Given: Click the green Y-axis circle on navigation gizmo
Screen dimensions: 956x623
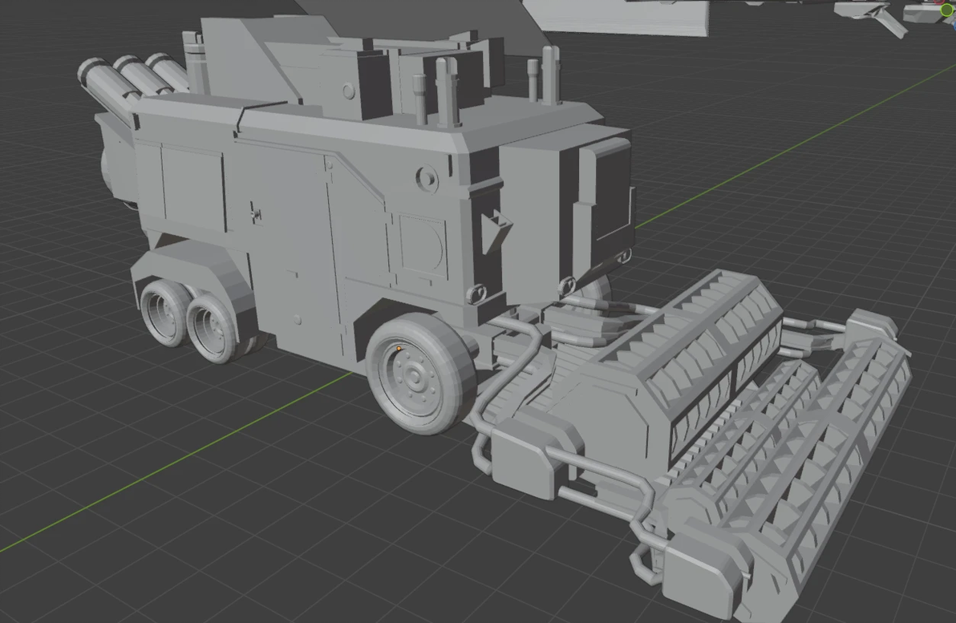Looking at the screenshot, I should [x=946, y=9].
